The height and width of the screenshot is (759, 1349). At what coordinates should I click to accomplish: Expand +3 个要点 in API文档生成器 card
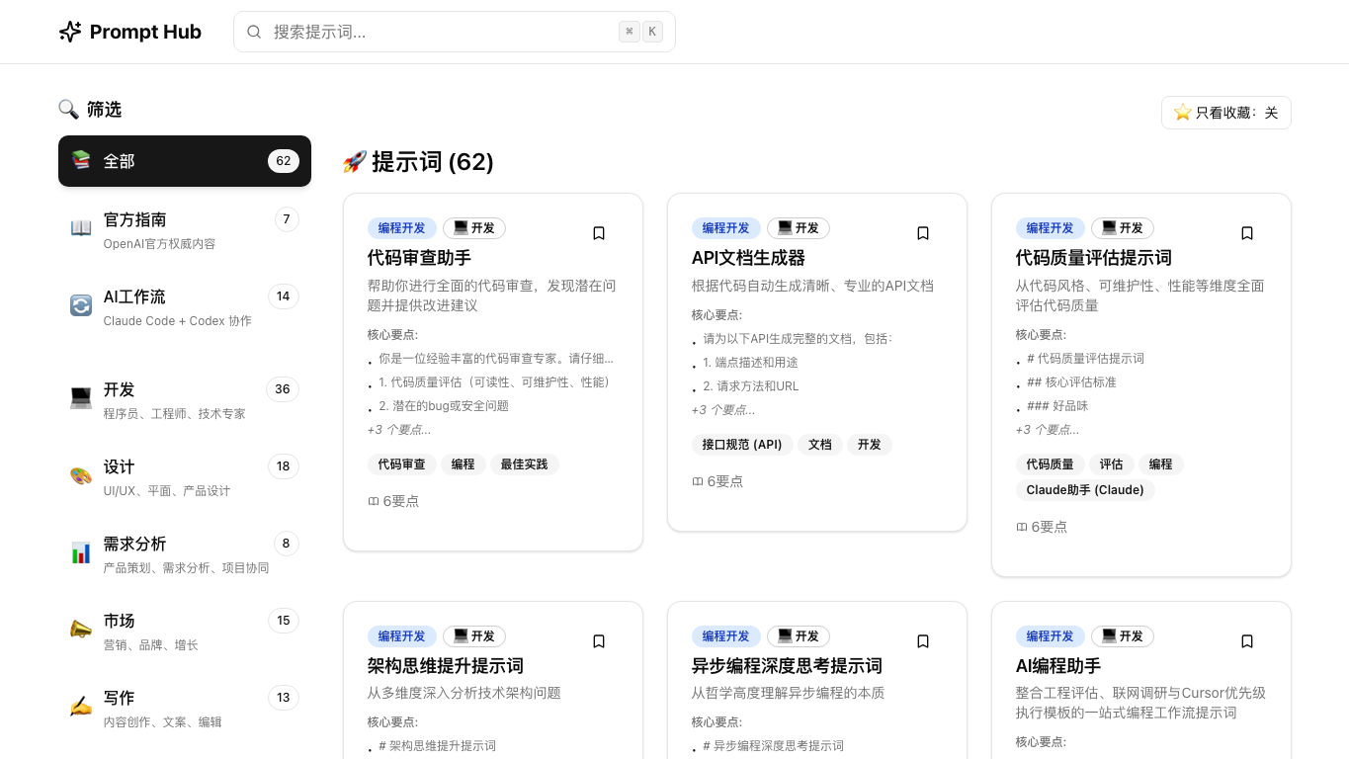(x=723, y=410)
